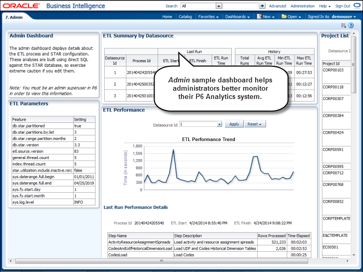Click the sys.daterange.full.end value 04/25/2019
This screenshot has height=272, width=363.
click(x=84, y=183)
